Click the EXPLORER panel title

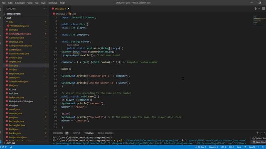[x=11, y=9]
